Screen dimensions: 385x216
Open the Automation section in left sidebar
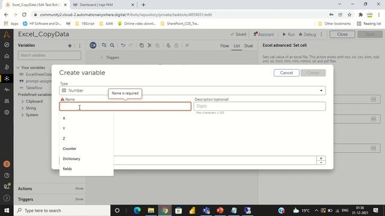(7, 79)
